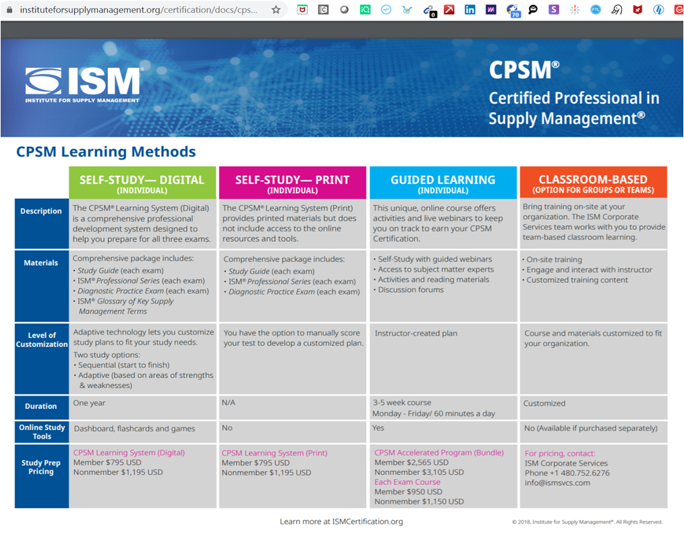Screen dimensions: 684x533
Task: Select the Guided Learning column header
Action: 443,183
